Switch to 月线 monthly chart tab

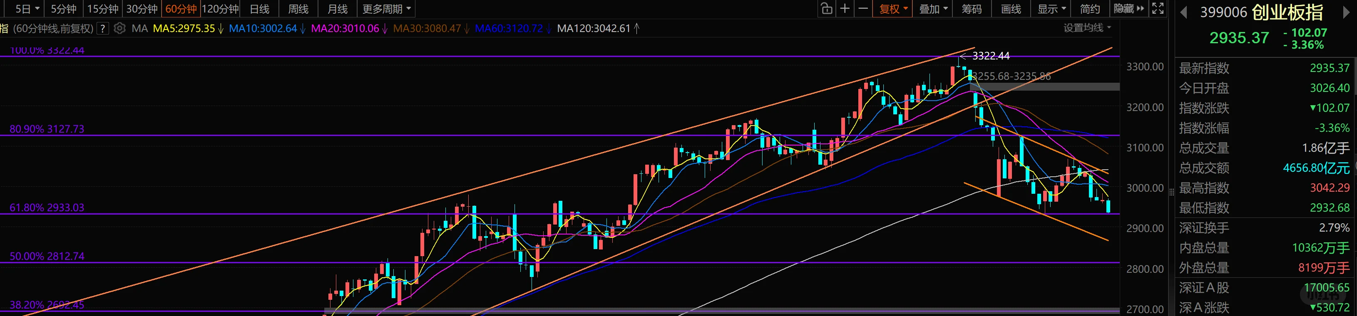click(337, 9)
